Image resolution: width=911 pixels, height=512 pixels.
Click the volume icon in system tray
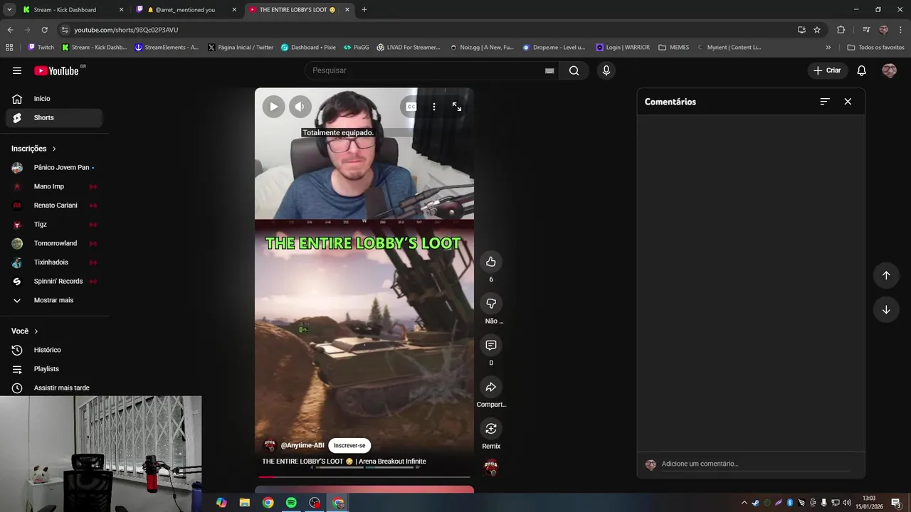tap(847, 503)
